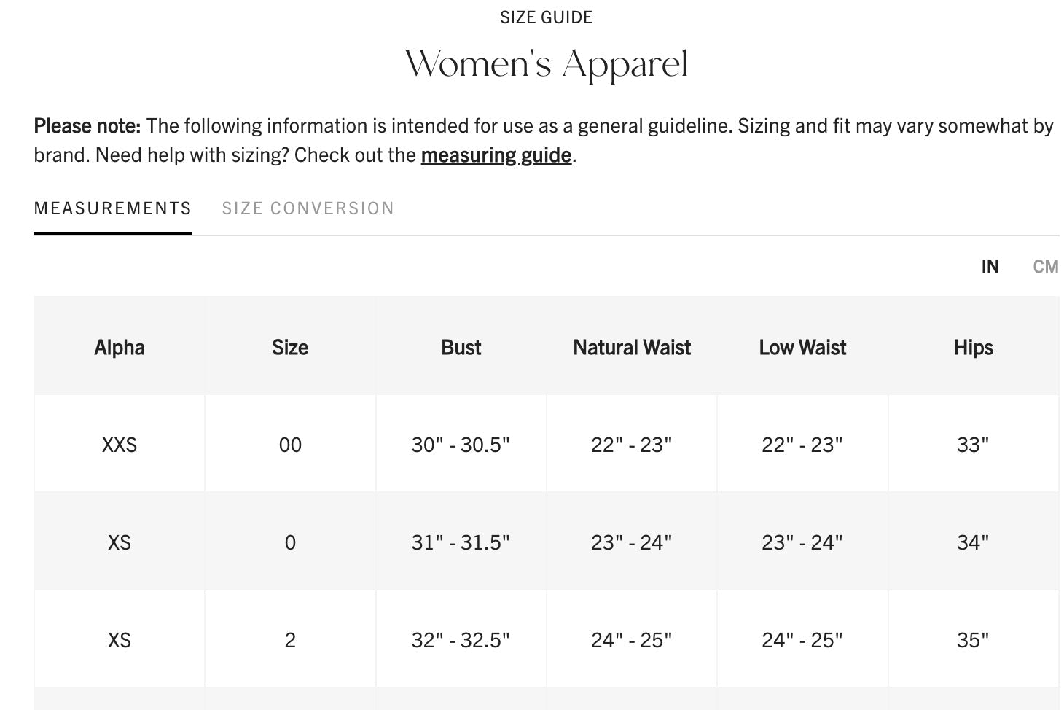This screenshot has height=710, width=1064.
Task: Select the XXS alpha size cell
Action: point(120,445)
